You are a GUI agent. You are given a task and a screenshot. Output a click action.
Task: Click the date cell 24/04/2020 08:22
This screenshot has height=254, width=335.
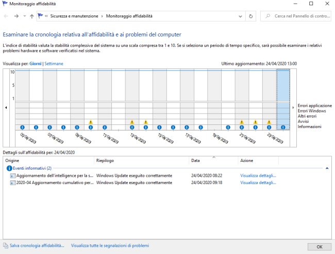(x=207, y=175)
